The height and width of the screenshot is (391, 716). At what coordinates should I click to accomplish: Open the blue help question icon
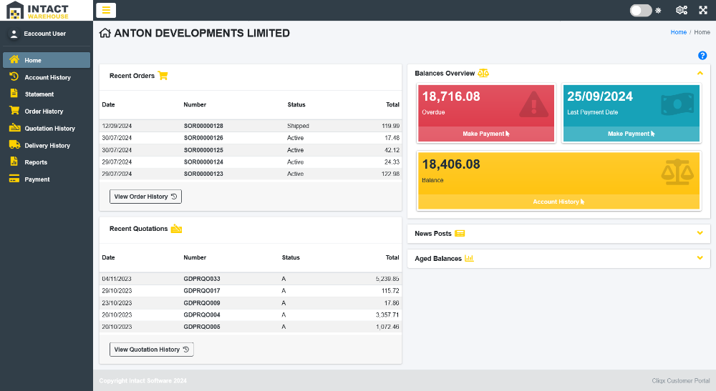702,56
